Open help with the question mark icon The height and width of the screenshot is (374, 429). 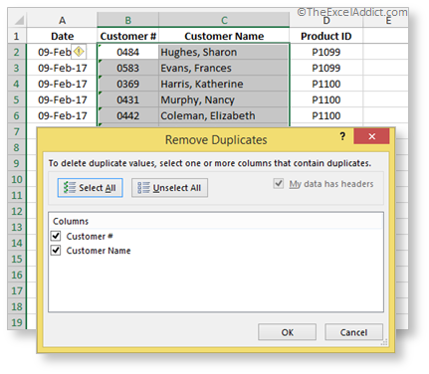point(342,136)
